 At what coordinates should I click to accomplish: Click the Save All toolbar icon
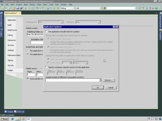(x=21, y=8)
